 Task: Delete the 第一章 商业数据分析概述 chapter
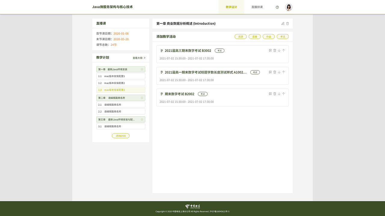click(x=288, y=23)
